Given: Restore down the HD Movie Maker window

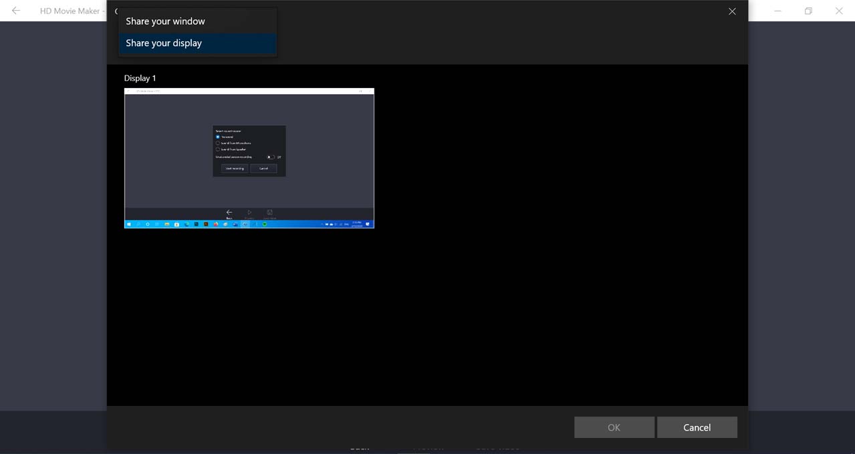Looking at the screenshot, I should [808, 11].
